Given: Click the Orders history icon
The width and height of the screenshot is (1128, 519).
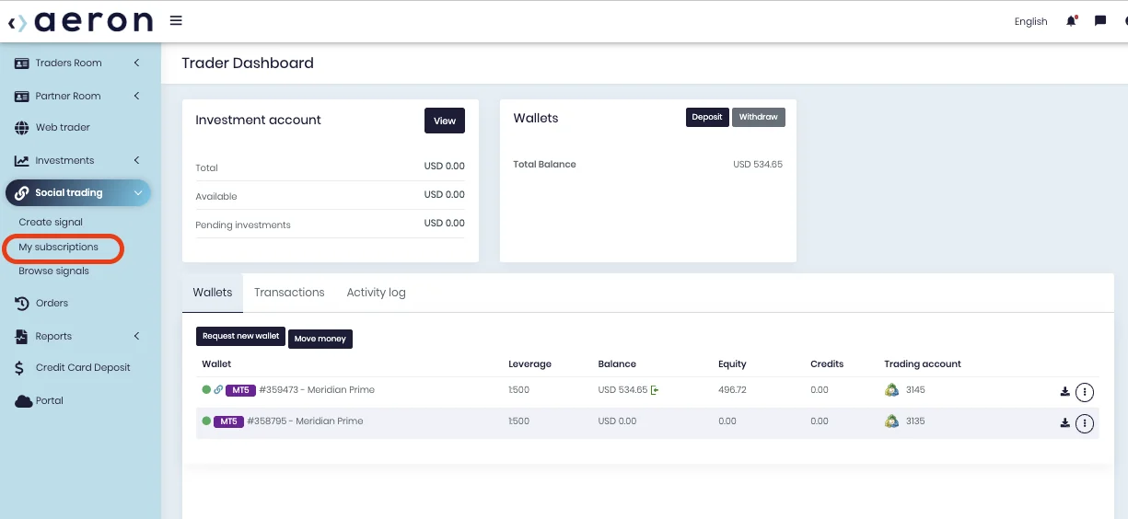Looking at the screenshot, I should (x=22, y=304).
